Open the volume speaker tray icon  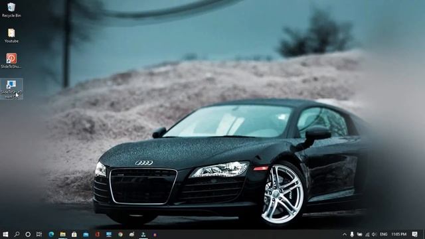pyautogui.click(x=375, y=234)
